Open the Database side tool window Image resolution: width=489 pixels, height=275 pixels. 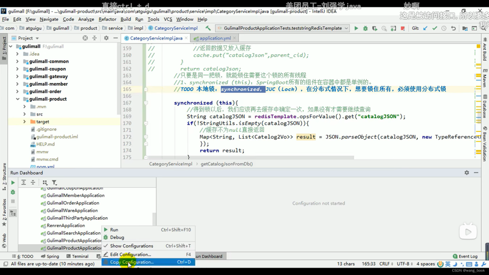click(485, 106)
